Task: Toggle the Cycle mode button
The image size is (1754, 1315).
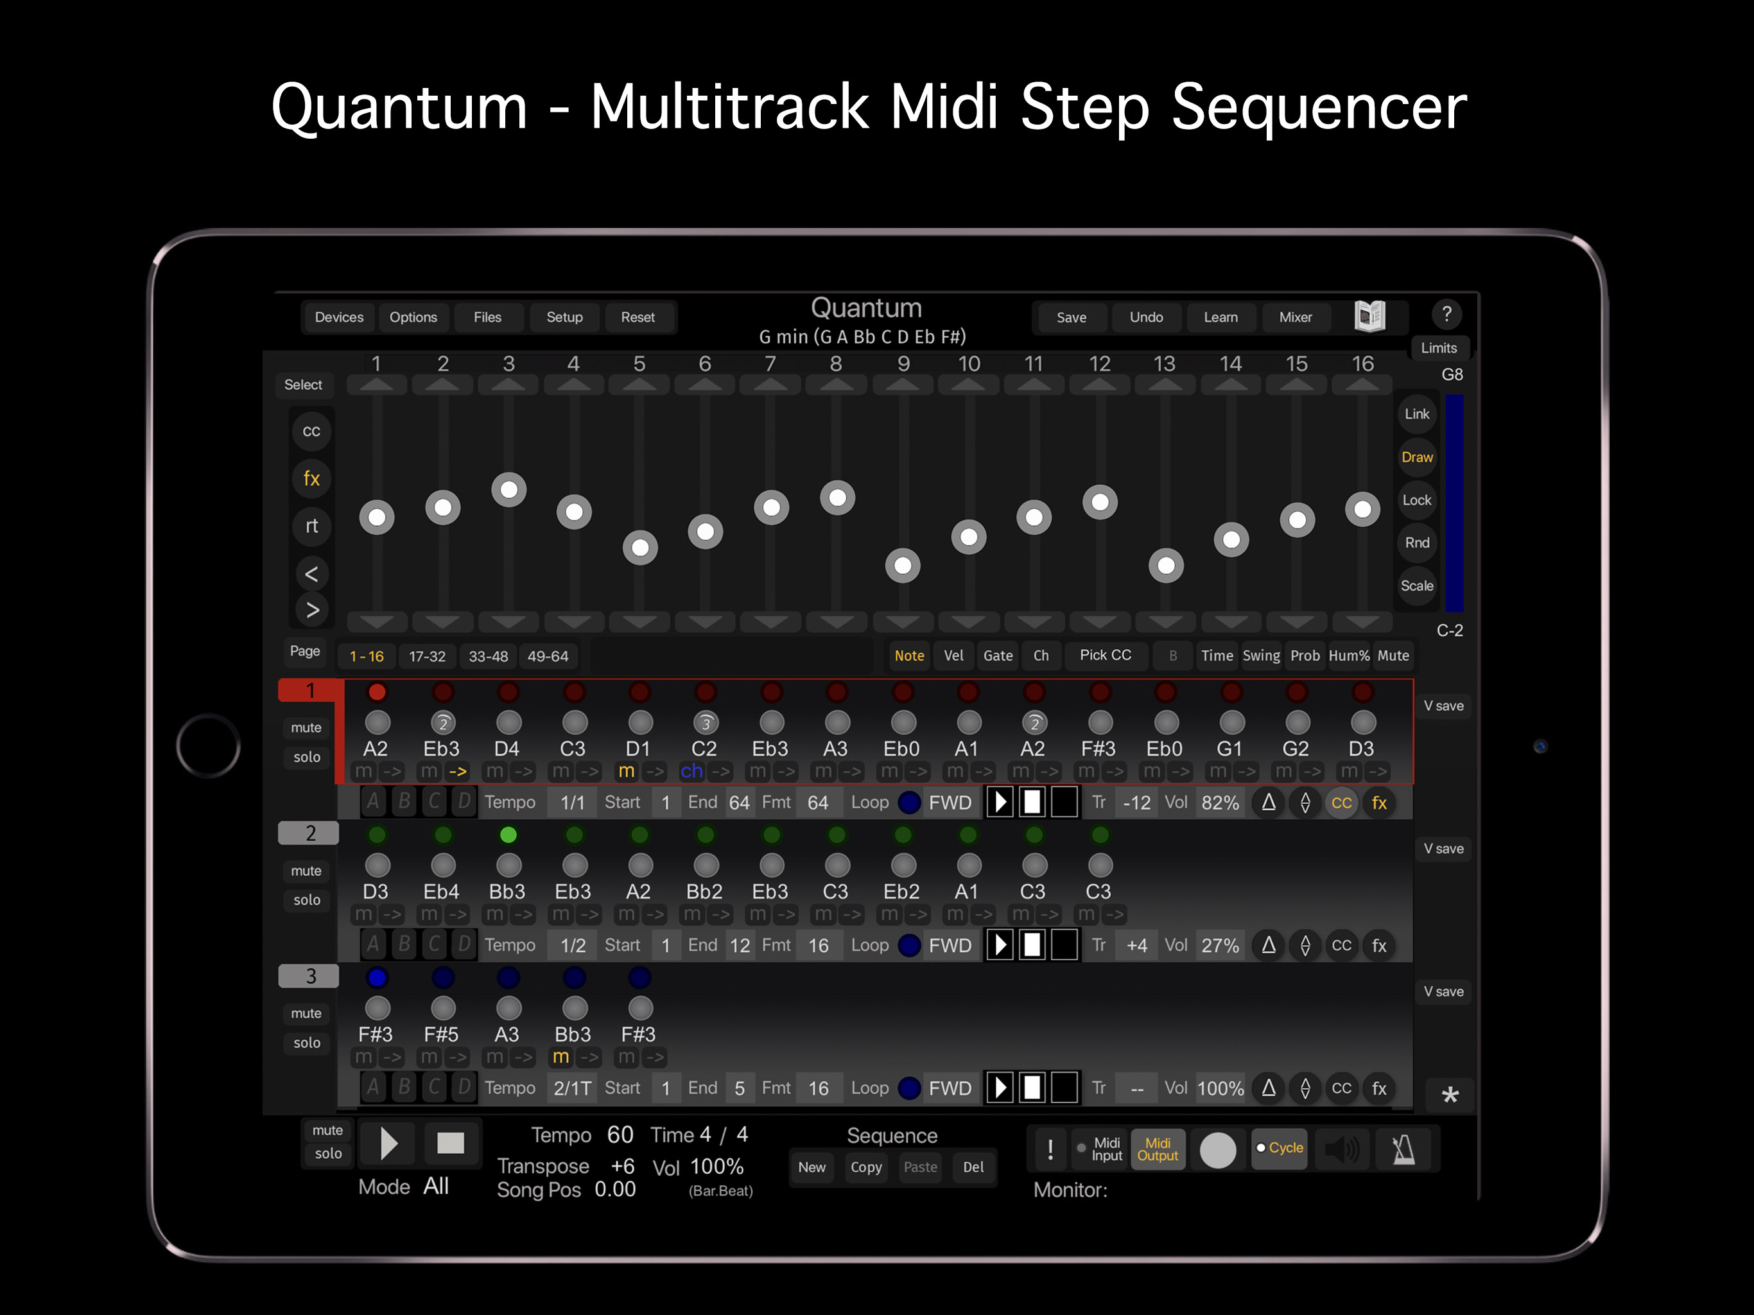Action: click(x=1278, y=1147)
